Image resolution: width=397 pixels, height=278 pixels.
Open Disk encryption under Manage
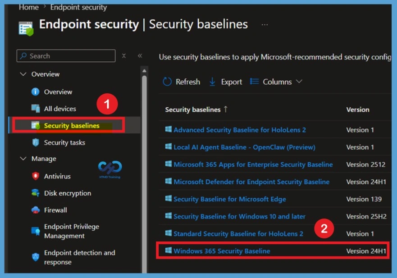tap(68, 193)
